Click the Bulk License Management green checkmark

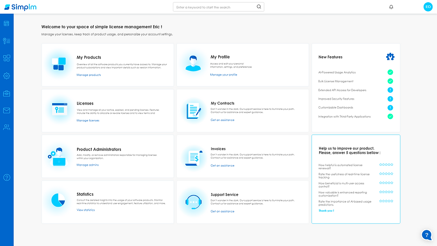(x=390, y=81)
